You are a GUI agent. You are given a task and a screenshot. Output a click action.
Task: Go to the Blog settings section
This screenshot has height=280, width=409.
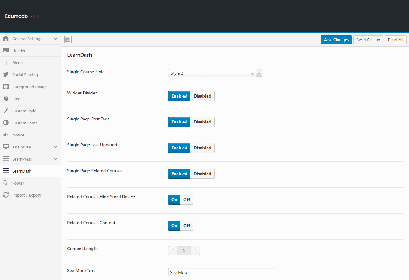click(16, 99)
